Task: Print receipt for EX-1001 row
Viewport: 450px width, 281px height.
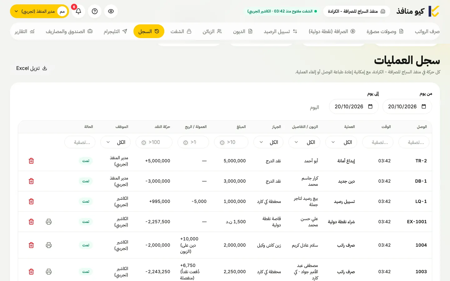Action: click(49, 222)
